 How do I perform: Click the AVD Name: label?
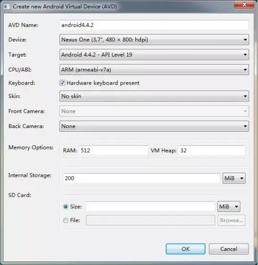23,25
